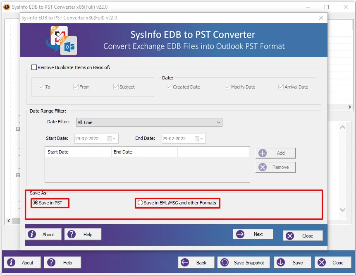Collapse the lower tree node in main window
Image resolution: width=356 pixels, height=276 pixels.
point(18,175)
